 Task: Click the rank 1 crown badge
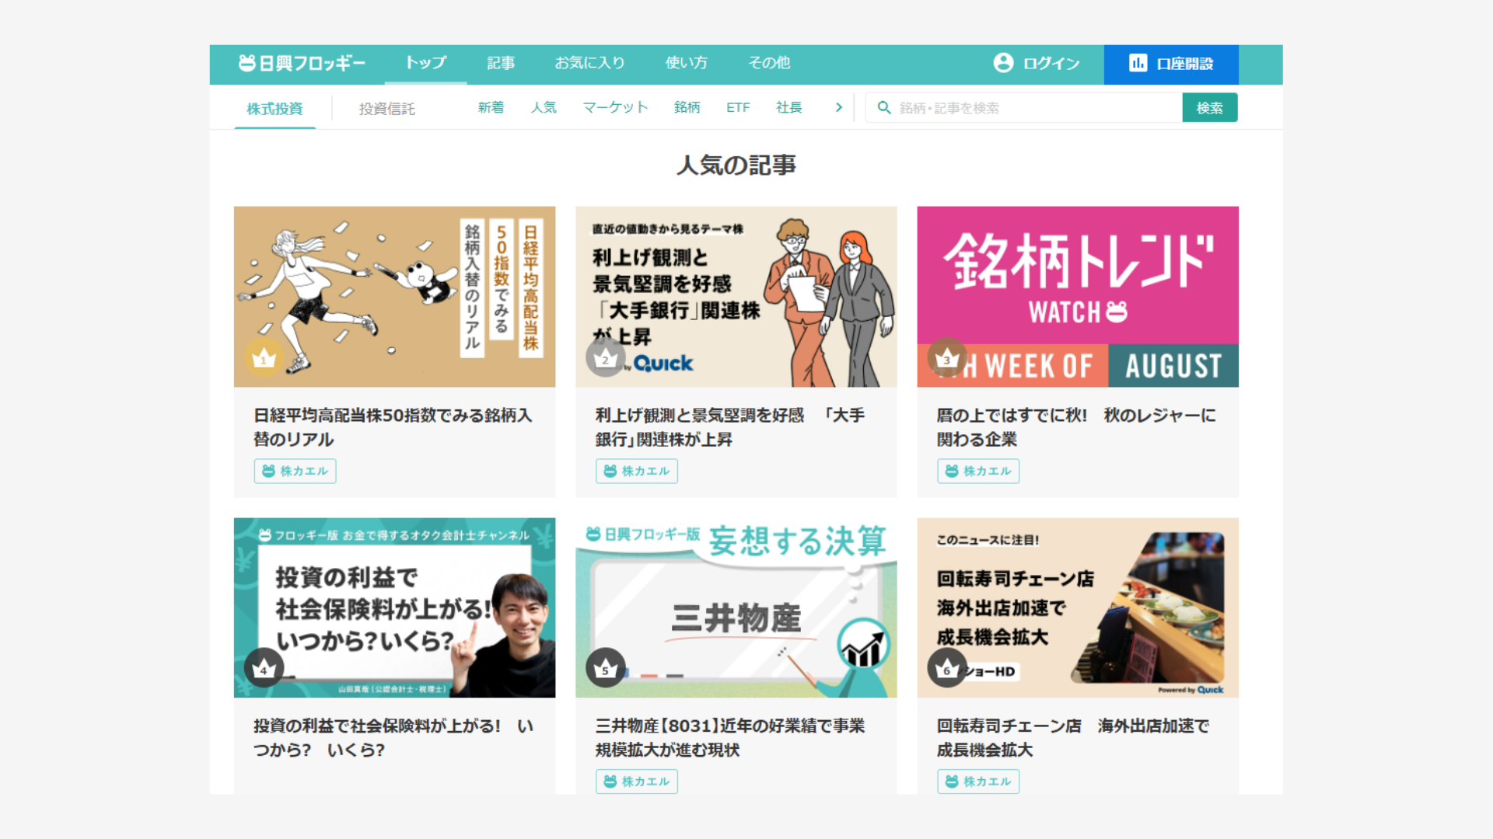(x=264, y=359)
